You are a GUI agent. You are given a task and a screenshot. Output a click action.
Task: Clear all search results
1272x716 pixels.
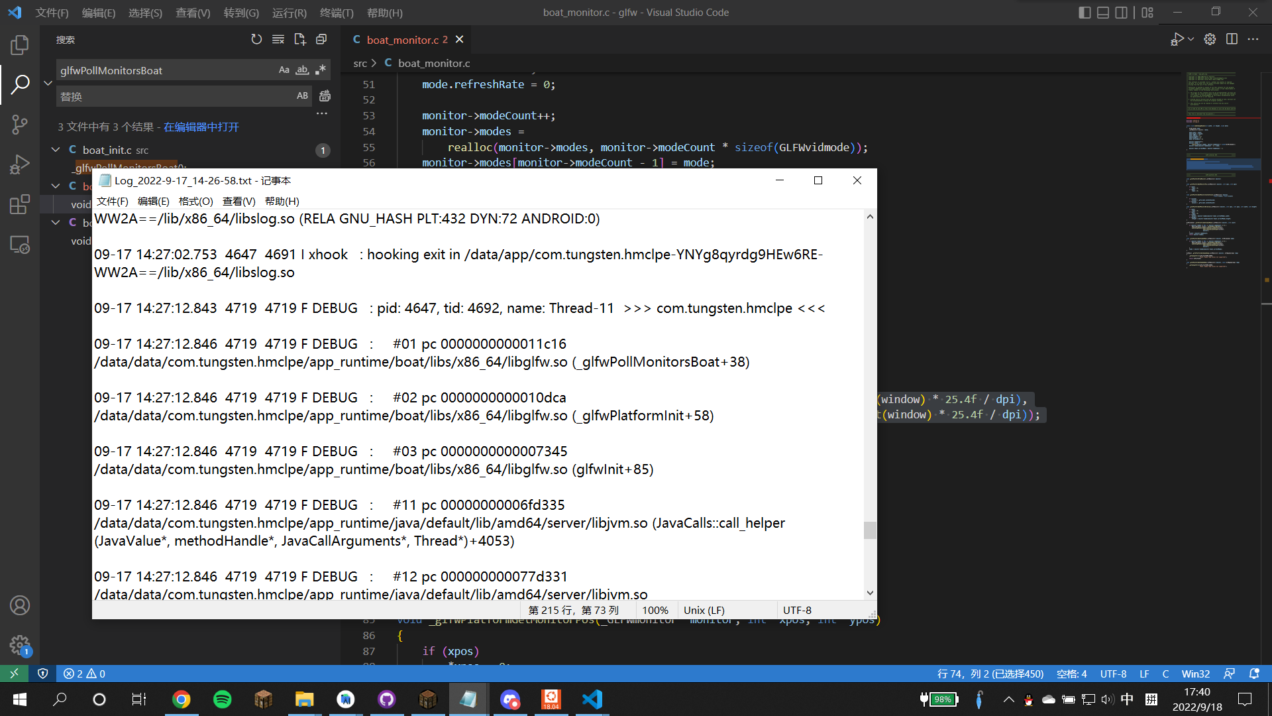pyautogui.click(x=278, y=39)
